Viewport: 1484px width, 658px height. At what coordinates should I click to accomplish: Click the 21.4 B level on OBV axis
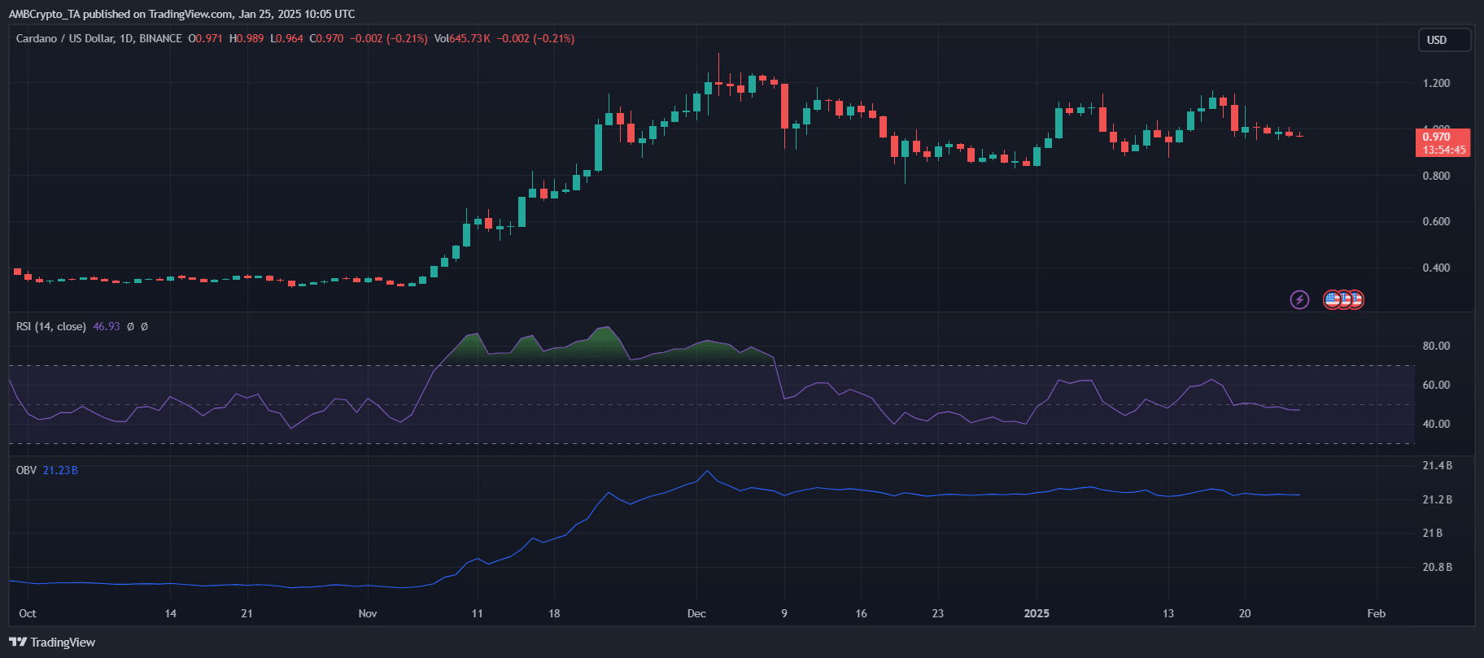click(1437, 466)
